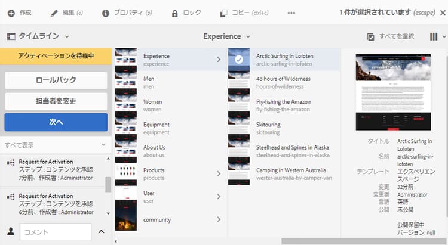Viewport: 448px width, 245px height.
Task: Click the blue Next button
Action: click(56, 122)
